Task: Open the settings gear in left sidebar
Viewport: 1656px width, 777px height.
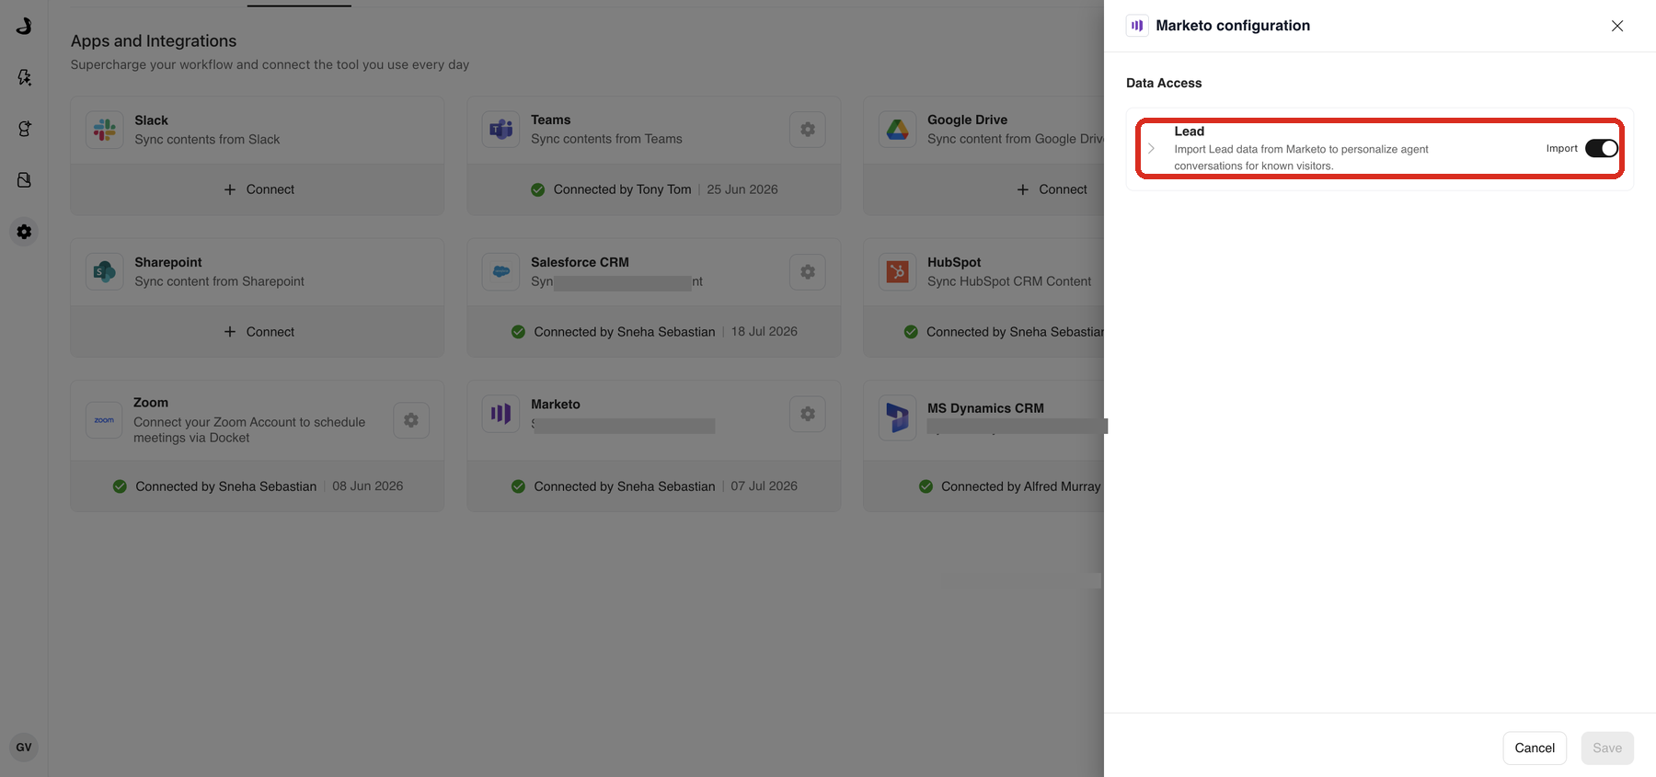Action: [24, 232]
